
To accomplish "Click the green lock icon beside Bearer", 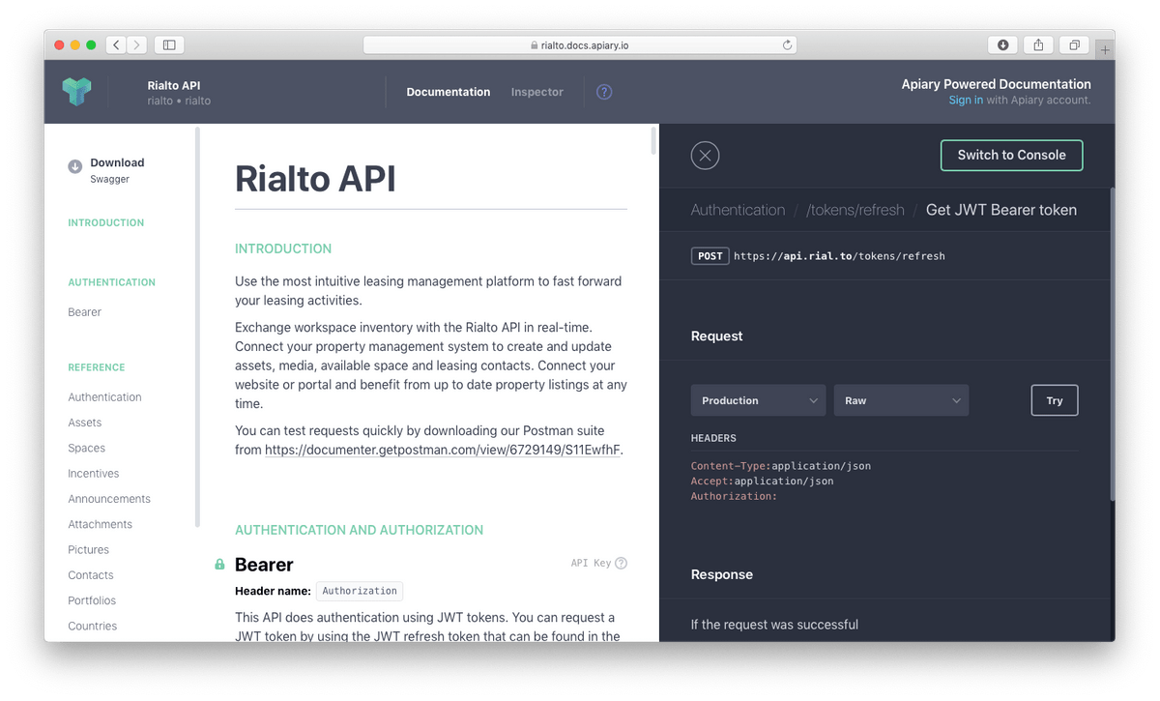I will (219, 564).
